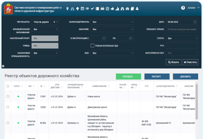Click the green Передать button
203x139 pixels.
(128, 76)
